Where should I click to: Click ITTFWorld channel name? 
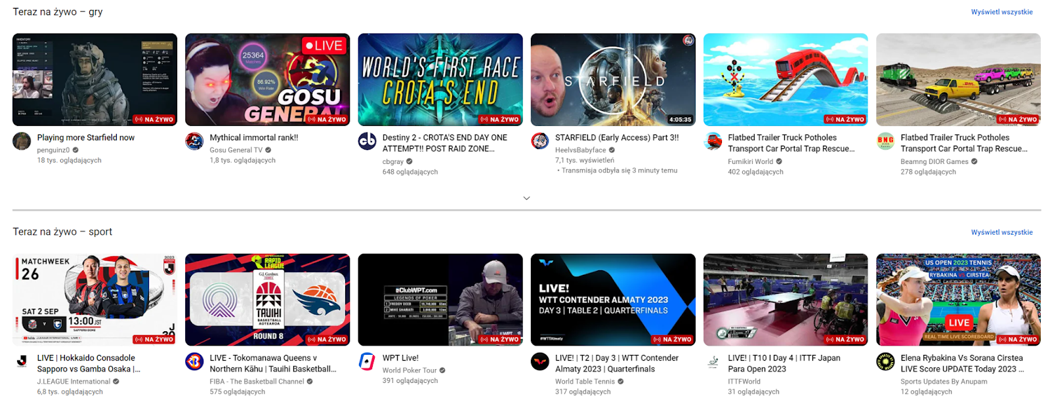(x=744, y=382)
